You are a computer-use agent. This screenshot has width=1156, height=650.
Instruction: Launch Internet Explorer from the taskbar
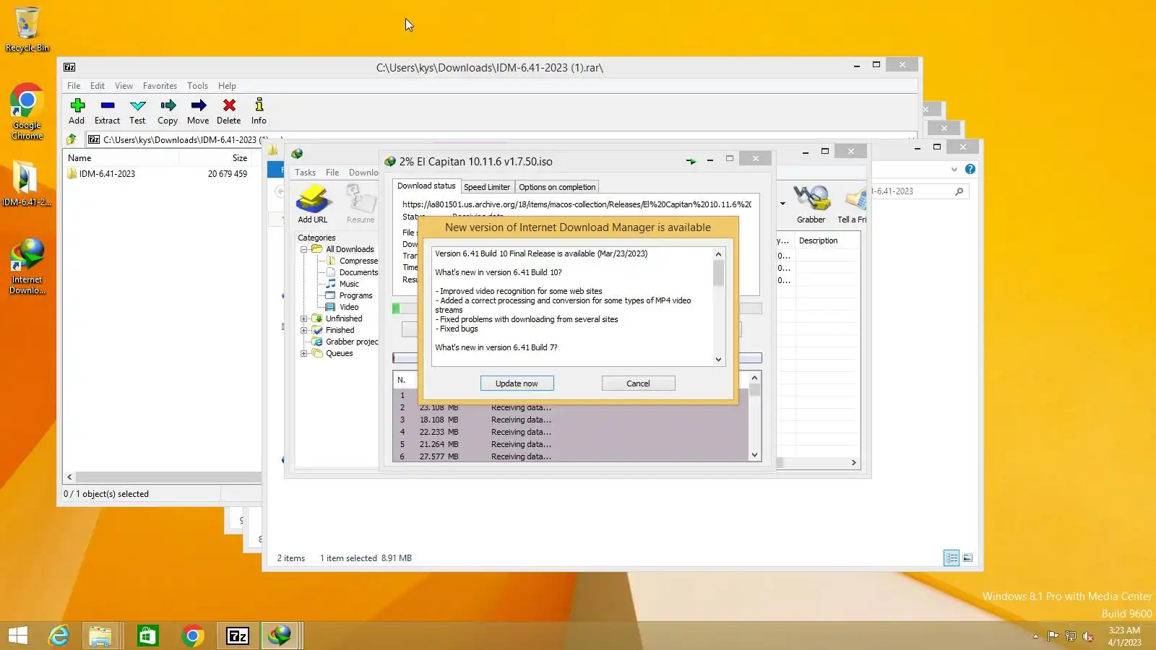59,636
